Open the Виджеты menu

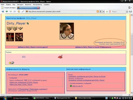coord(28,4)
